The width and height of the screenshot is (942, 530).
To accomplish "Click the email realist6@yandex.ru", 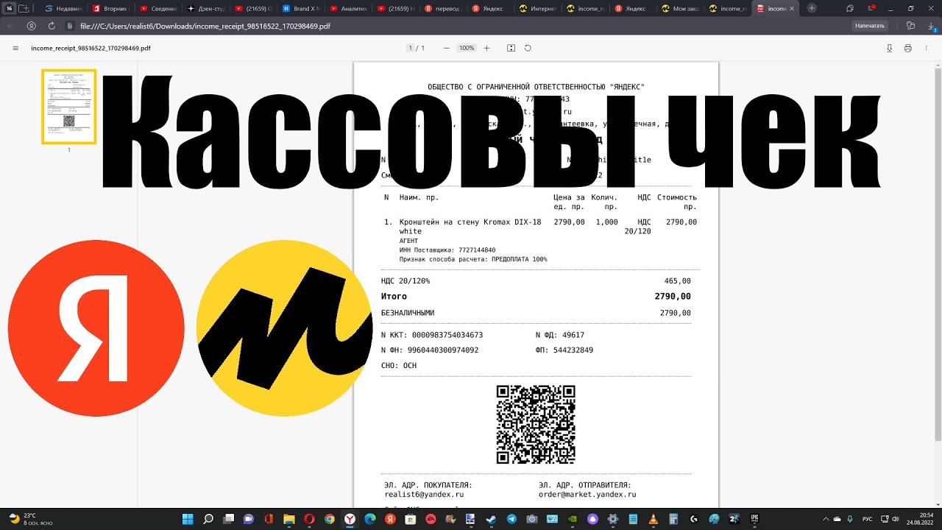I will pos(424,495).
